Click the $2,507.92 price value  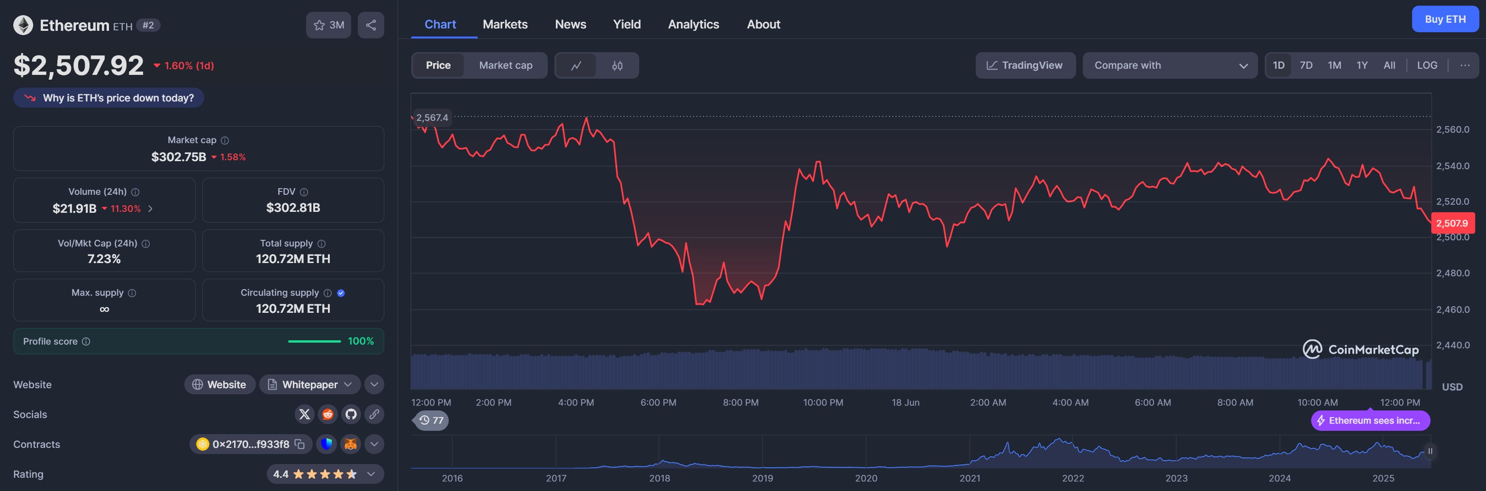pos(79,65)
